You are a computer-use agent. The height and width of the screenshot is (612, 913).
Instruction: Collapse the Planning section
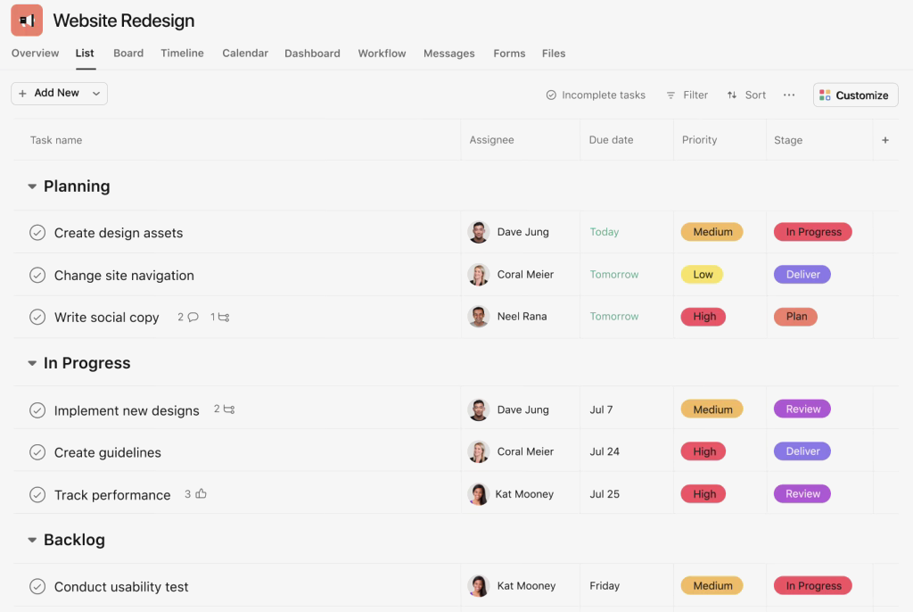pos(31,186)
